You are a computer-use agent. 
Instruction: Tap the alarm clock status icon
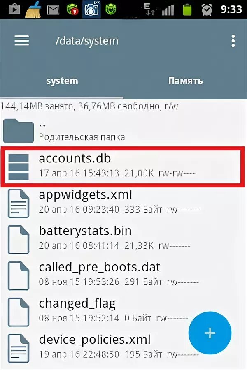tap(207, 10)
